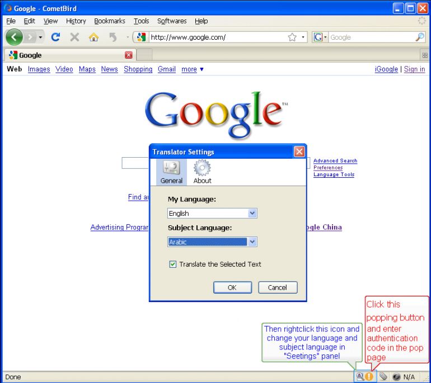Bookmark this page with the star icon
The height and width of the screenshot is (383, 431).
coord(292,37)
